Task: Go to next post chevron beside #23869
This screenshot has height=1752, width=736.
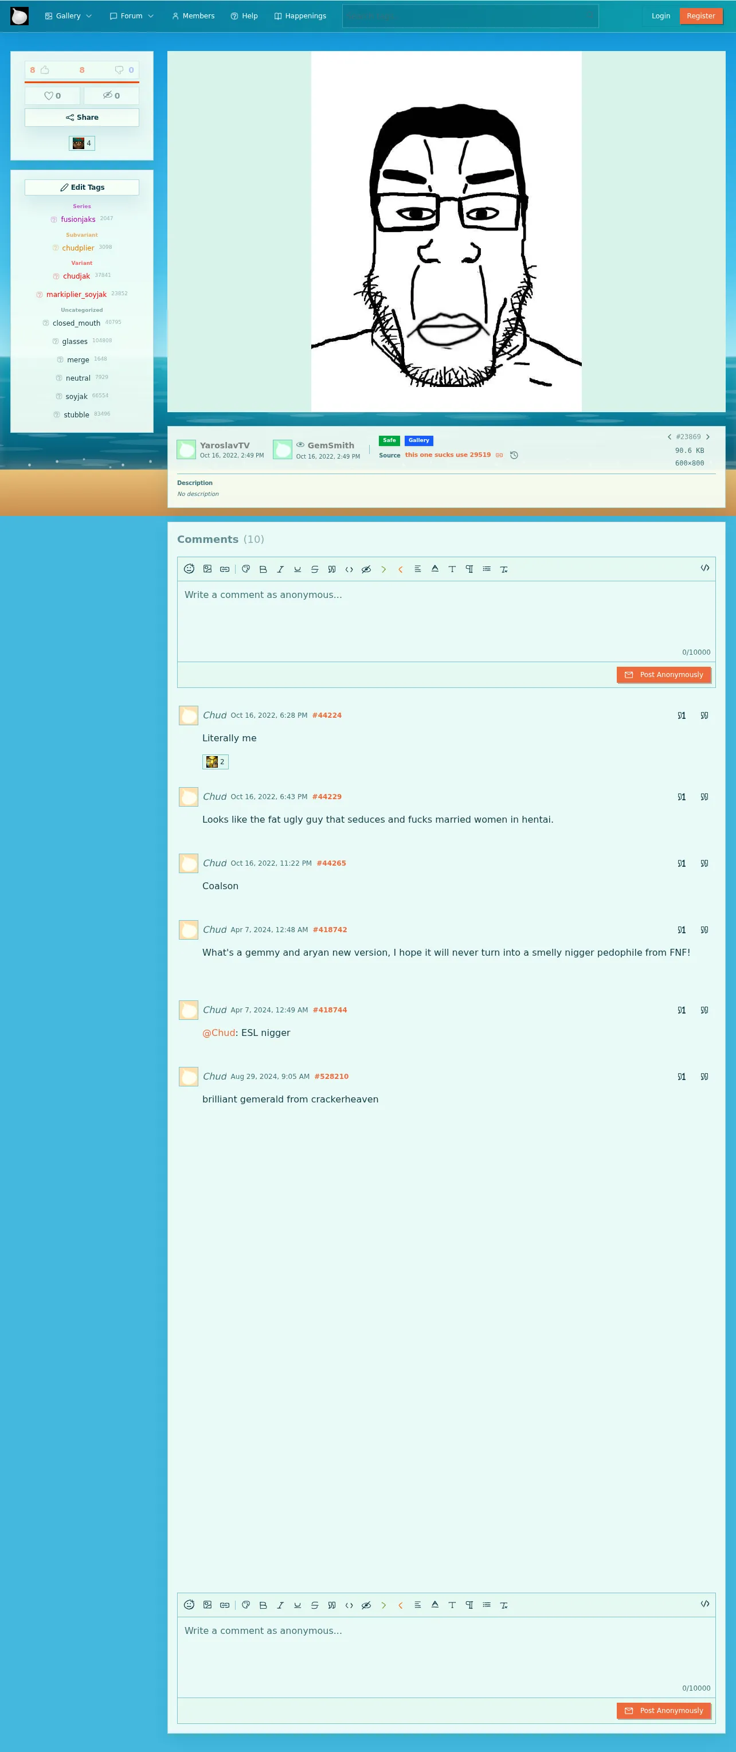Action: pyautogui.click(x=707, y=437)
